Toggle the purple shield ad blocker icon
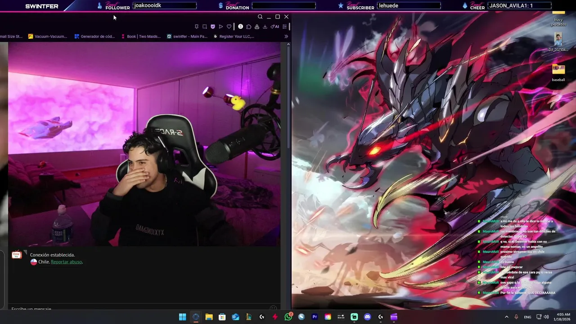This screenshot has width=576, height=324. pos(213,27)
